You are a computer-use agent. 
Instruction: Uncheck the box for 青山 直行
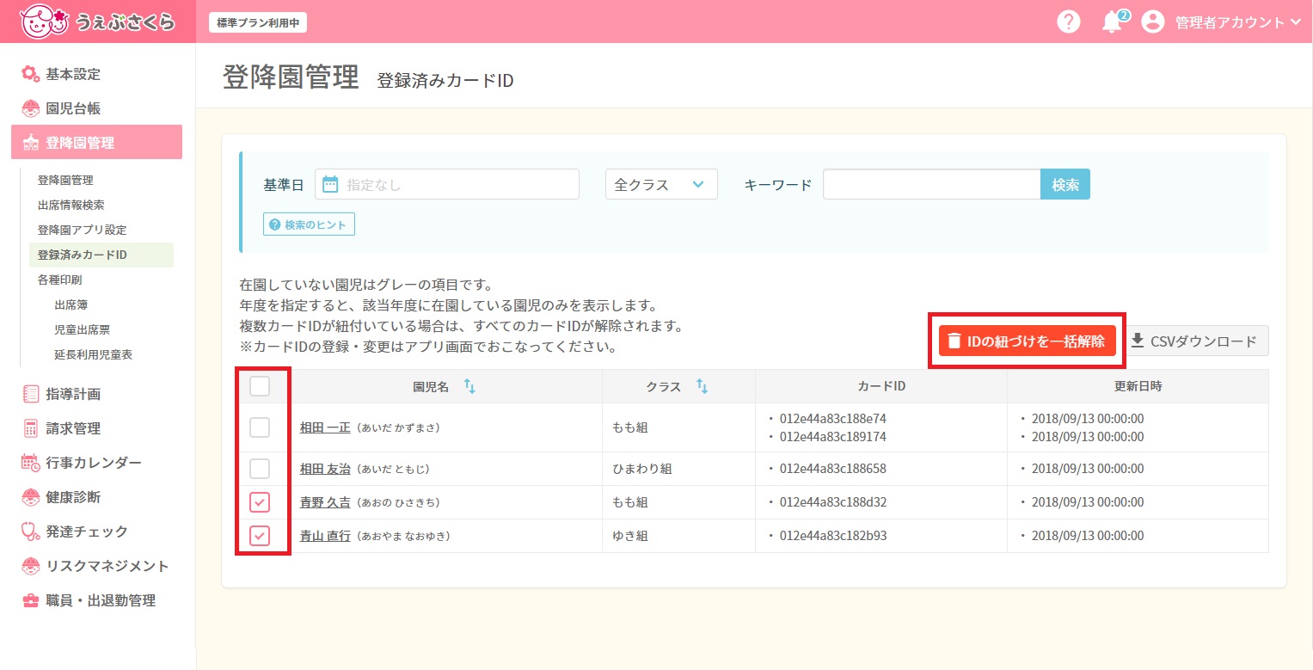click(x=260, y=536)
